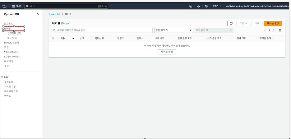Open the 모든 태그 키 dropdown
Image resolution: width=291 pixels, height=139 pixels.
pos(173,30)
